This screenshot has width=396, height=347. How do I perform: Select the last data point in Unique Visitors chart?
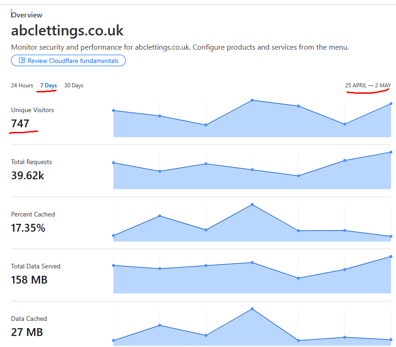[x=391, y=104]
